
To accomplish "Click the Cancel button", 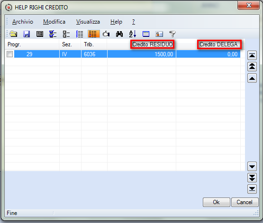I will click(x=245, y=202).
